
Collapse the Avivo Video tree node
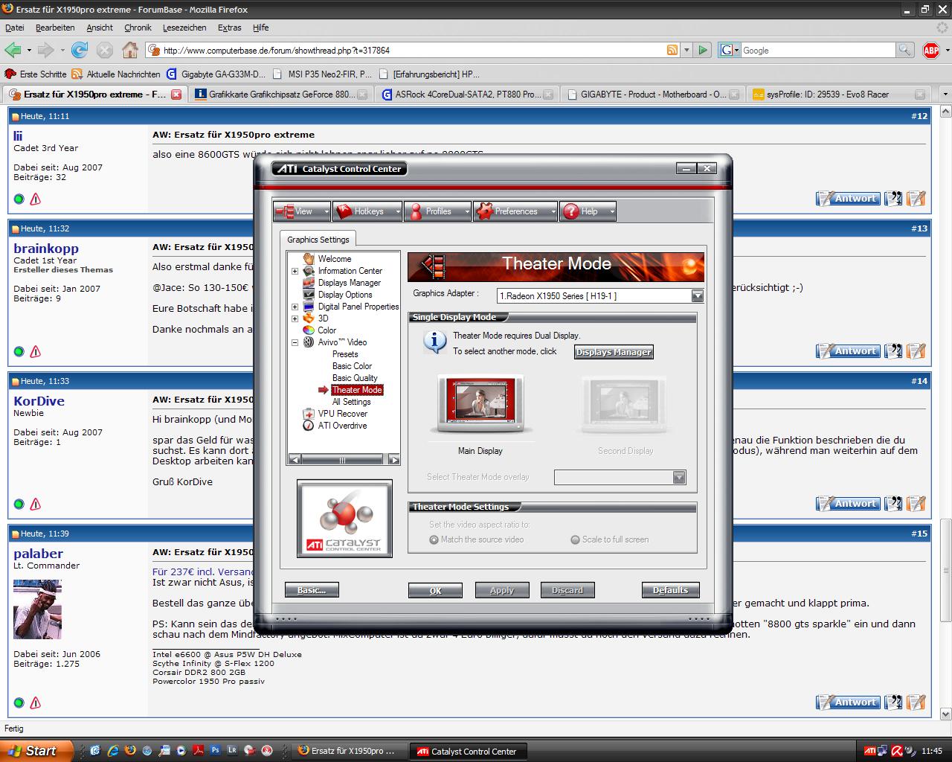tap(295, 343)
